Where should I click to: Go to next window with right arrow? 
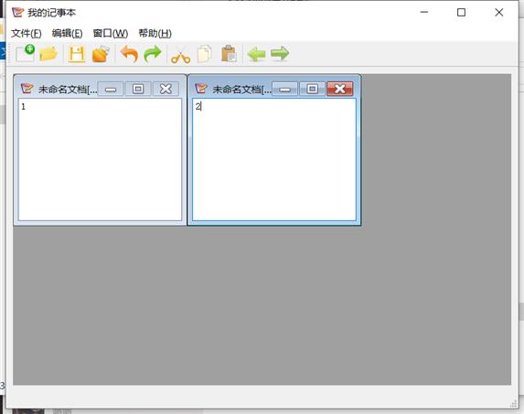coord(280,54)
